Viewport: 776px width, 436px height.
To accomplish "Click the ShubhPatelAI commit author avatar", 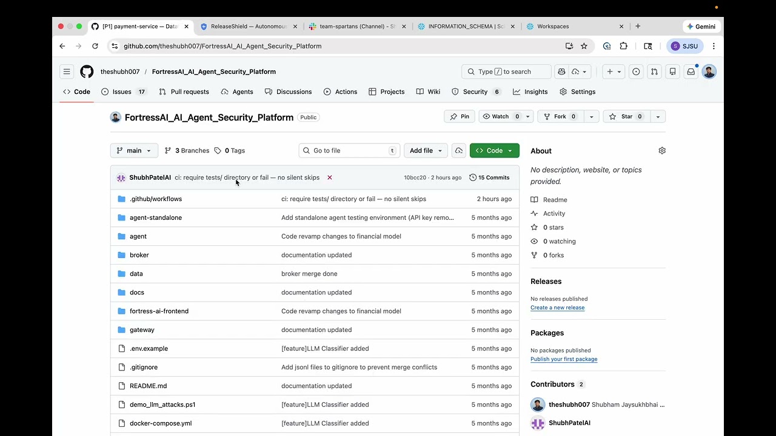I will click(121, 177).
